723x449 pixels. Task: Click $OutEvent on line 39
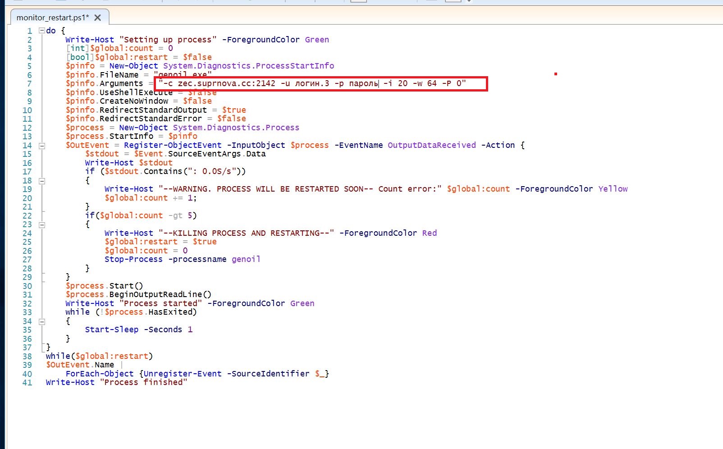pos(68,365)
